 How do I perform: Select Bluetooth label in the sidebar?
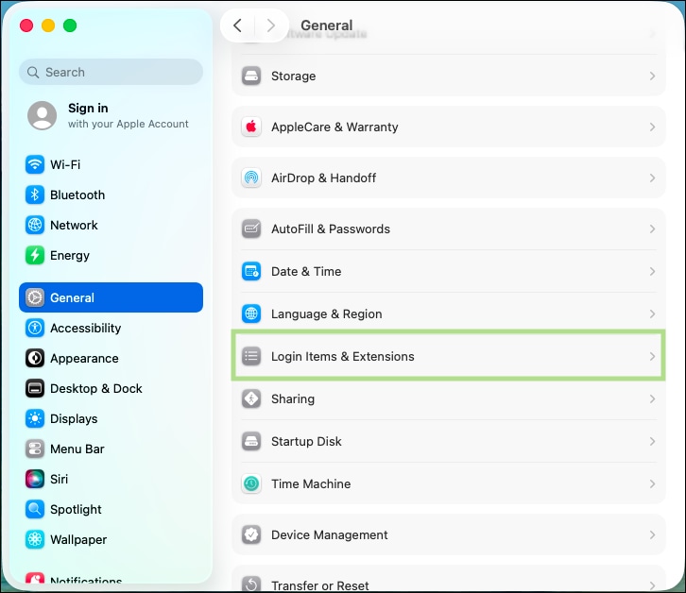(x=77, y=195)
